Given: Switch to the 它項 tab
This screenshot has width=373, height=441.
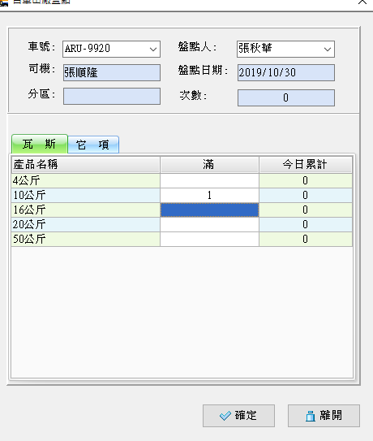Looking at the screenshot, I should (93, 145).
